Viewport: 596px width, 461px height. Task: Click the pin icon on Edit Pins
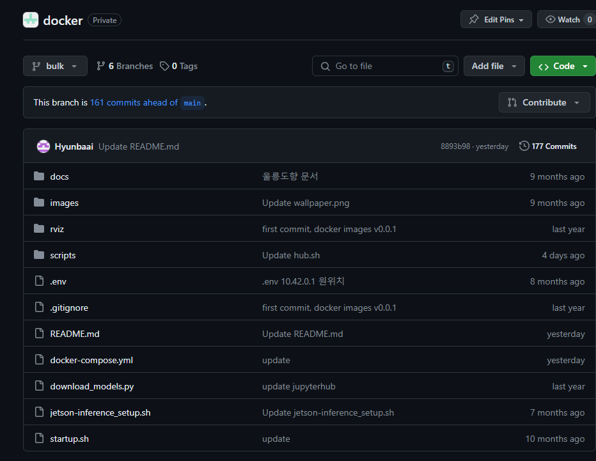pyautogui.click(x=474, y=19)
